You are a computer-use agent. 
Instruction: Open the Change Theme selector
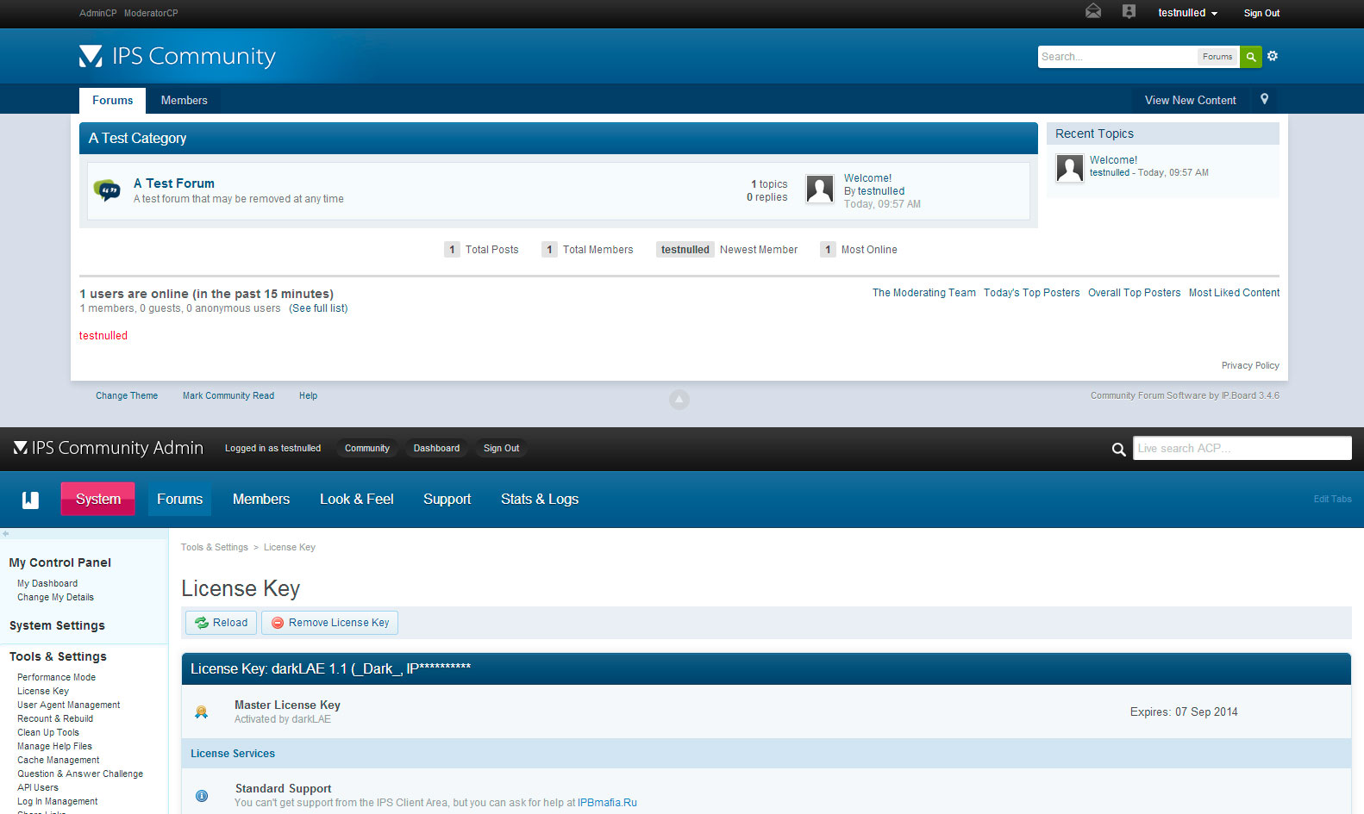[127, 395]
